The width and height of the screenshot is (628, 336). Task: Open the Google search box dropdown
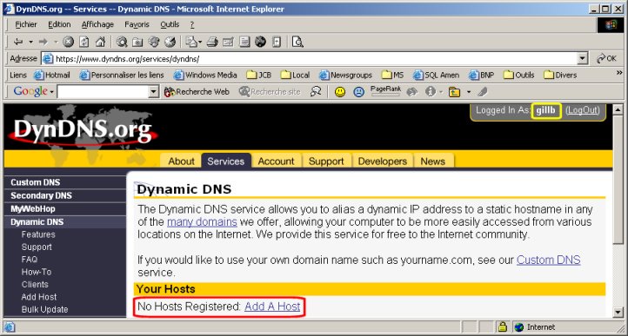point(154,92)
